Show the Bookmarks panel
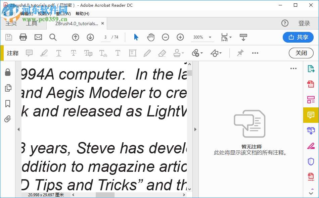The height and width of the screenshot is (198, 319). pyautogui.click(x=8, y=104)
